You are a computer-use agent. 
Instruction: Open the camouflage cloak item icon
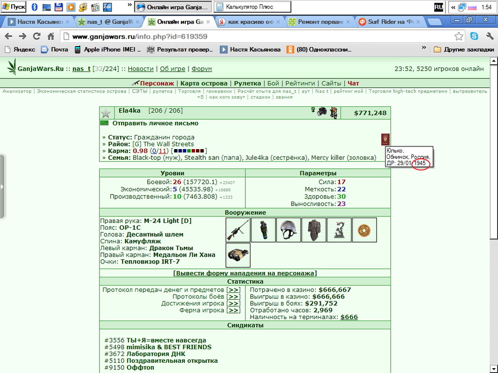tap(314, 230)
